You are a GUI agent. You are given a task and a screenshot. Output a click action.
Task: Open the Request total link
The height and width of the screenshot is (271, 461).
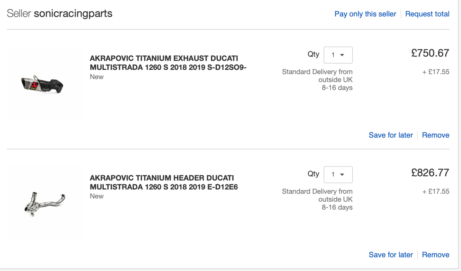(x=427, y=14)
